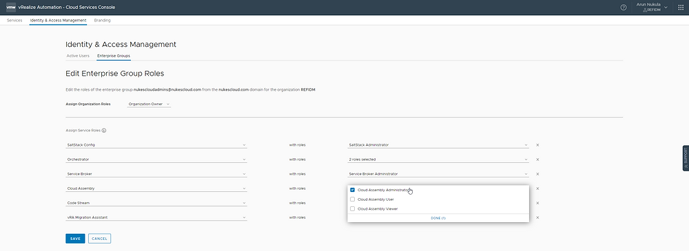
Task: Open the '2 roles selected' dropdown
Action: (438, 160)
